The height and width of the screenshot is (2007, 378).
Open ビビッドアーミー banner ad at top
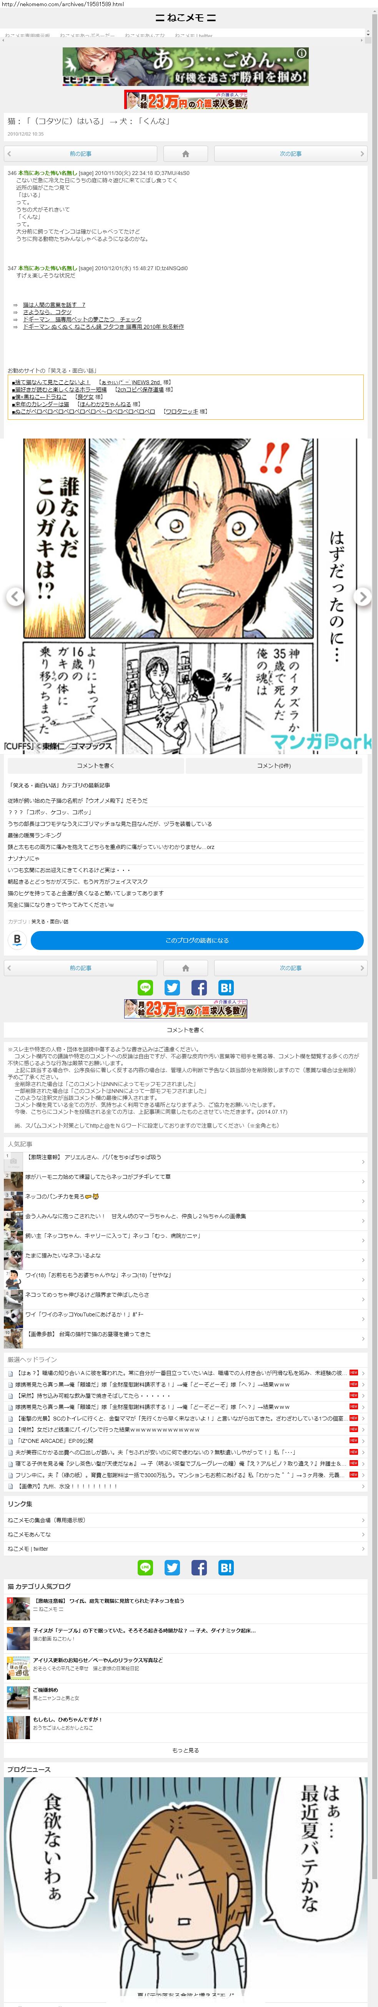click(x=185, y=66)
